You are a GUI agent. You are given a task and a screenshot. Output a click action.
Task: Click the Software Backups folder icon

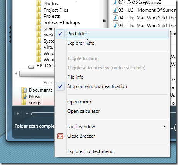[x=39, y=22]
